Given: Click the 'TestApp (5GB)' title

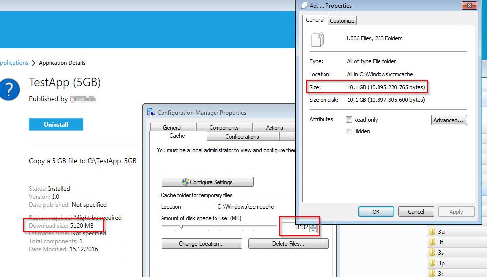Looking at the screenshot, I should pos(65,82).
